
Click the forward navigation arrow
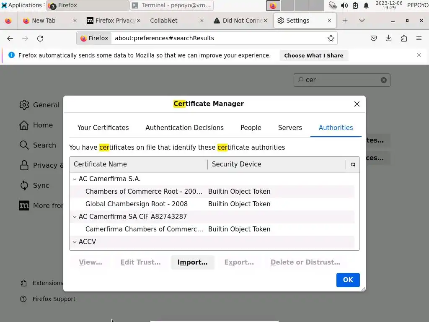(x=25, y=38)
